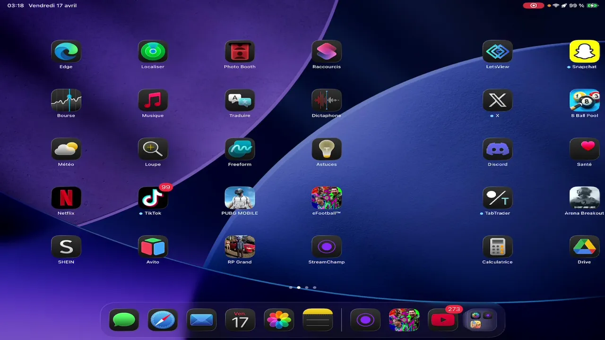Viewport: 605px width, 340px height.
Task: Open Photos from the dock
Action: pos(279,320)
